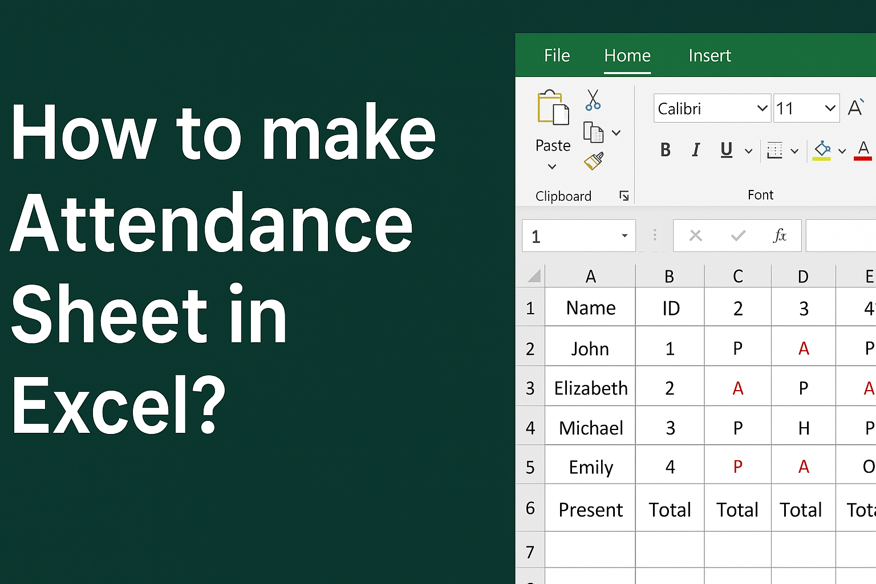This screenshot has height=584, width=876.
Task: Open the Name Box dropdown arrow
Action: pyautogui.click(x=623, y=236)
